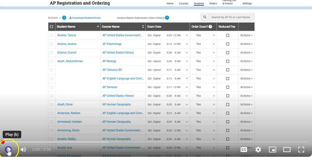The image size is (312, 157).
Task: Sort by Course Name arrows
Action: pyautogui.click(x=143, y=27)
